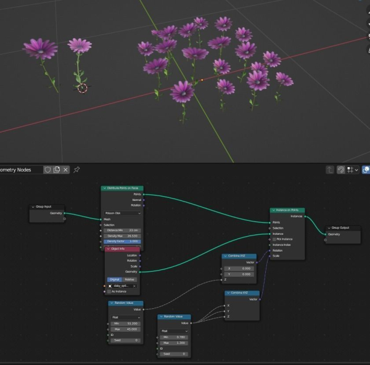Screen dimensions: 370x365
Task: Select the Original transform space button
Action: pyautogui.click(x=115, y=279)
